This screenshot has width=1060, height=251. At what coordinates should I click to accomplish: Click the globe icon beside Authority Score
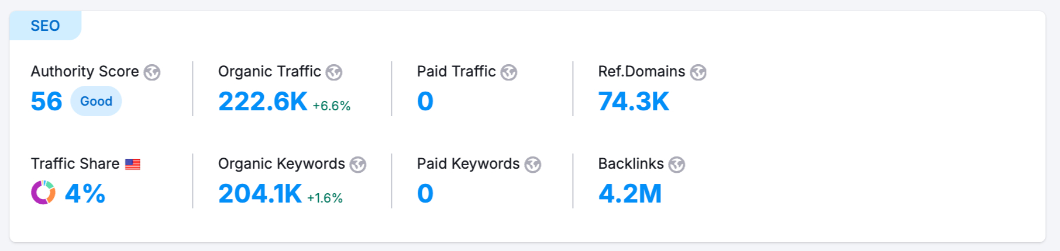click(152, 72)
